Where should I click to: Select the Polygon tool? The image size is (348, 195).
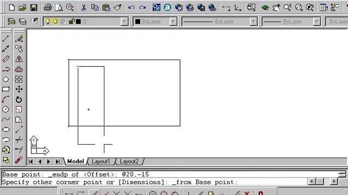6,79
